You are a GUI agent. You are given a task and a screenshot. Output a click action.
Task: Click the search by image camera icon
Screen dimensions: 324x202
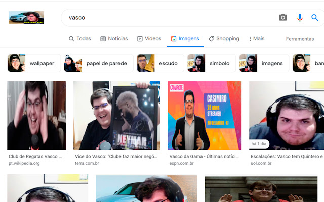[x=283, y=18]
